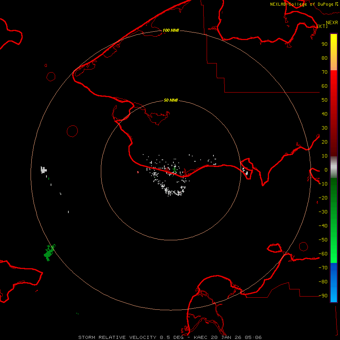
Task: Click the bright red band near 60 knots
Action: [334, 86]
